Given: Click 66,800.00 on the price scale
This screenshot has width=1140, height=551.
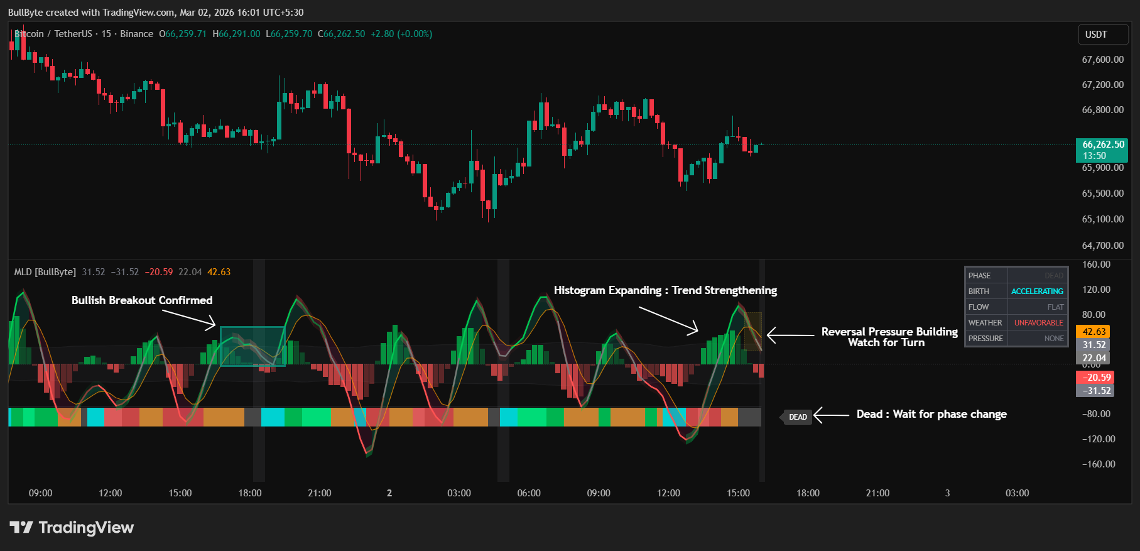Looking at the screenshot, I should pyautogui.click(x=1103, y=110).
